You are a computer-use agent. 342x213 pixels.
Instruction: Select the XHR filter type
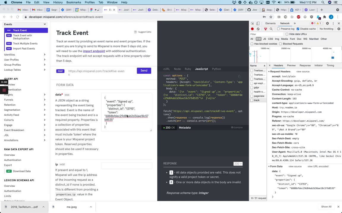click(259, 39)
